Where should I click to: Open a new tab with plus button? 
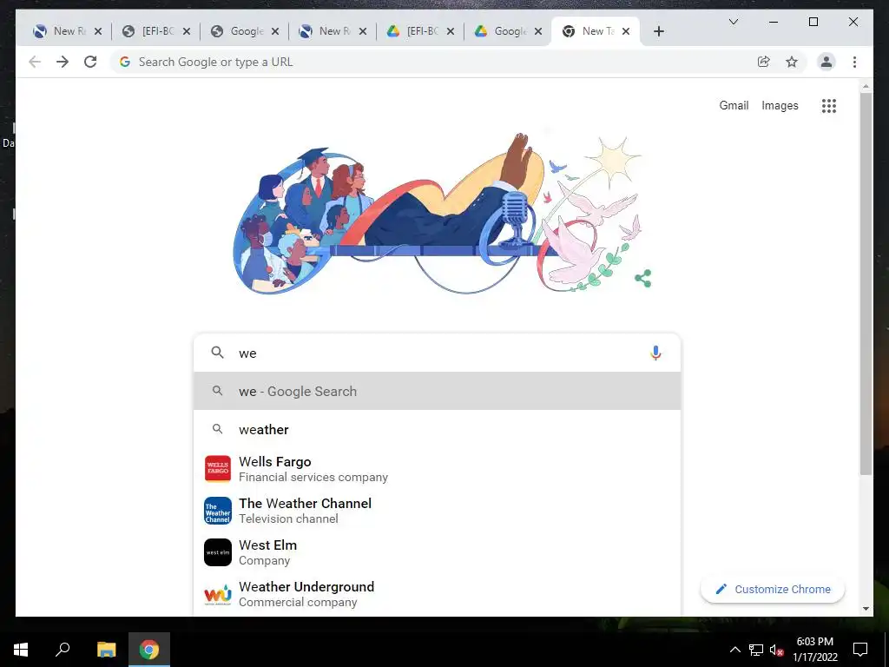click(658, 31)
